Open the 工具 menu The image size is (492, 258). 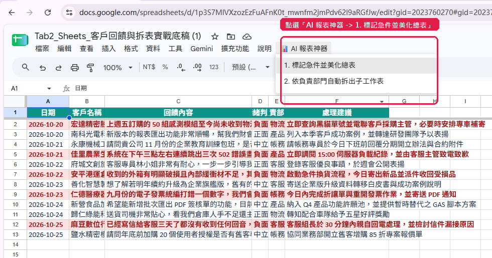[175, 49]
